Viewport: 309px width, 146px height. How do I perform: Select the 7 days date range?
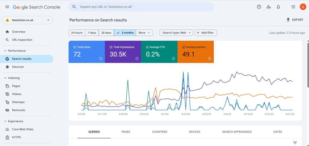92,33
